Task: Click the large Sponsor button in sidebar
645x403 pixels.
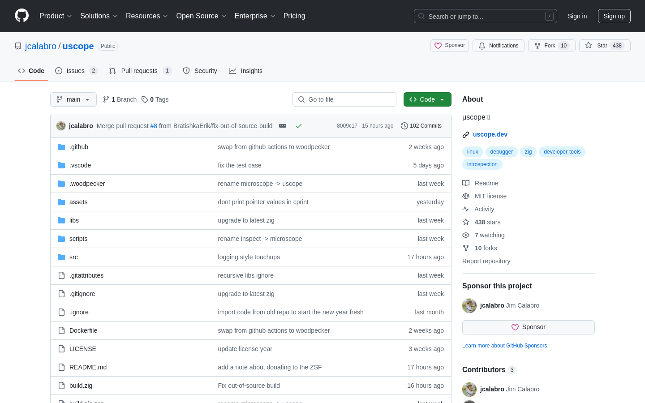Action: (x=529, y=327)
